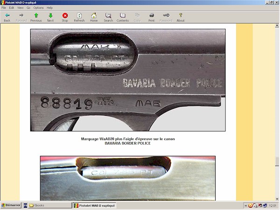This screenshot has width=280, height=210.
Task: Click the scrollbar up arrow
Action: pos(277,26)
